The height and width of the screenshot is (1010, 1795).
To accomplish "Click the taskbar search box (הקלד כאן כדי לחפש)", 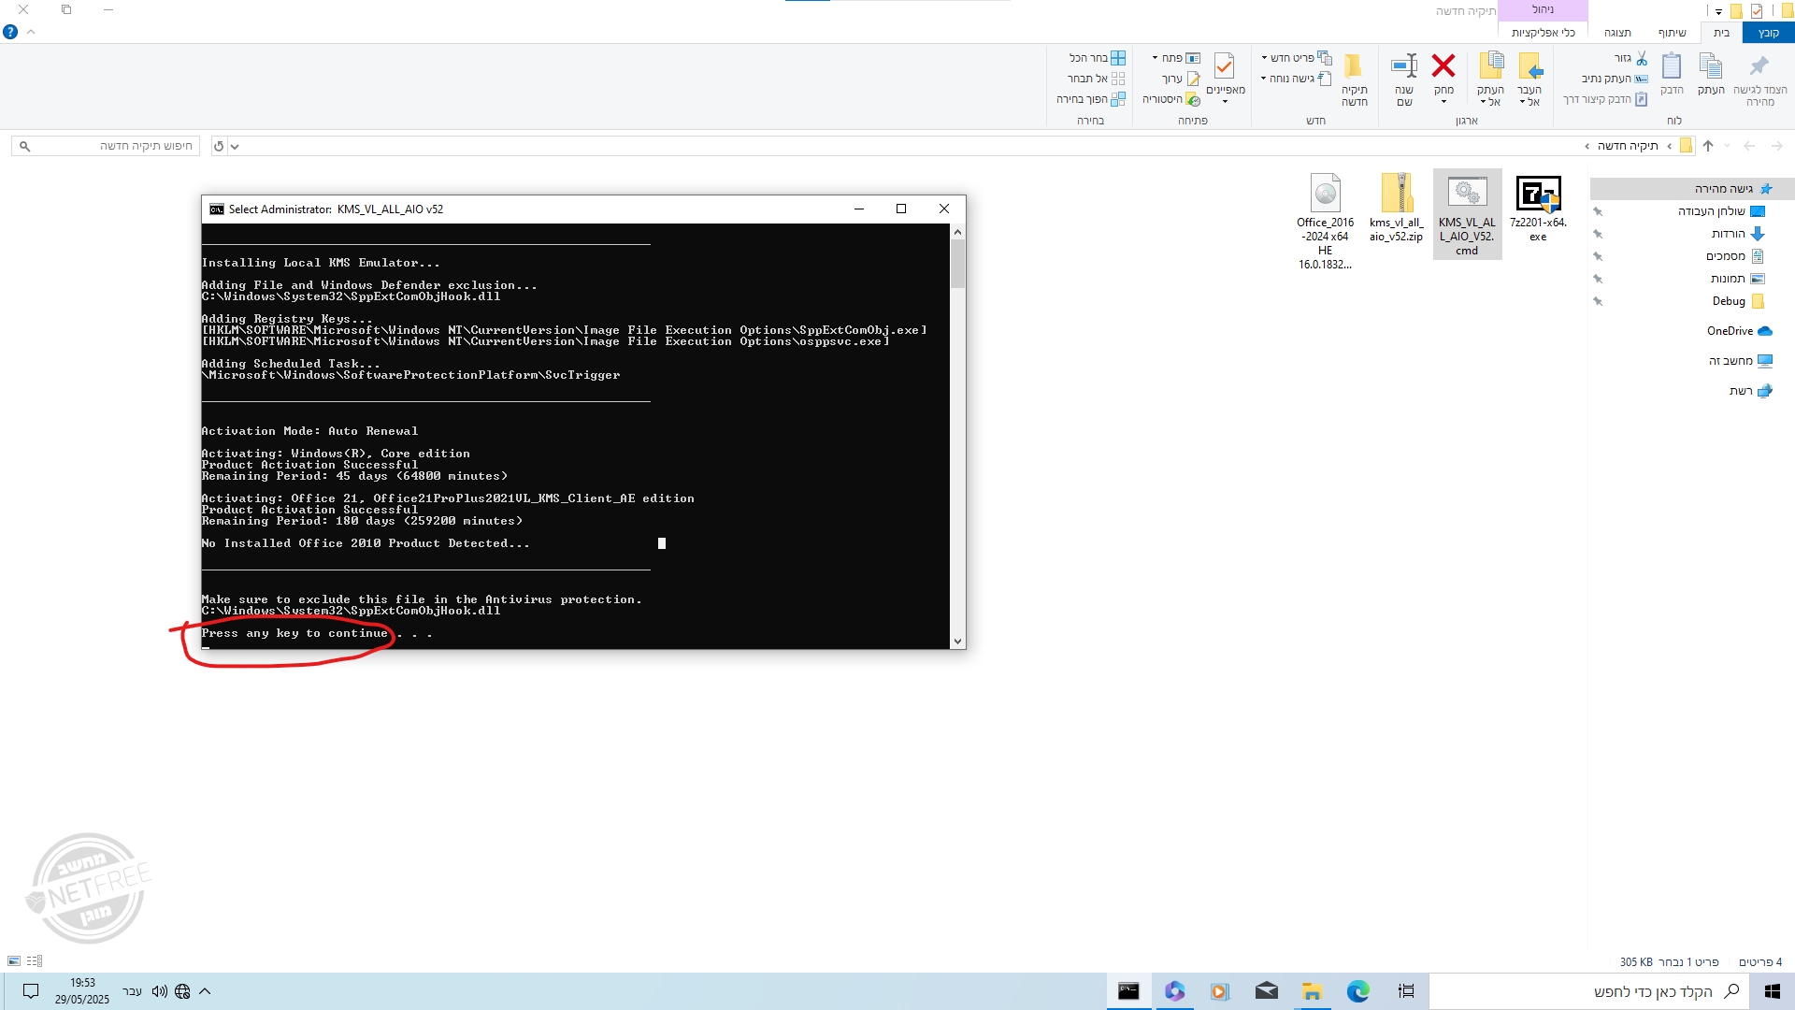I will (1589, 991).
